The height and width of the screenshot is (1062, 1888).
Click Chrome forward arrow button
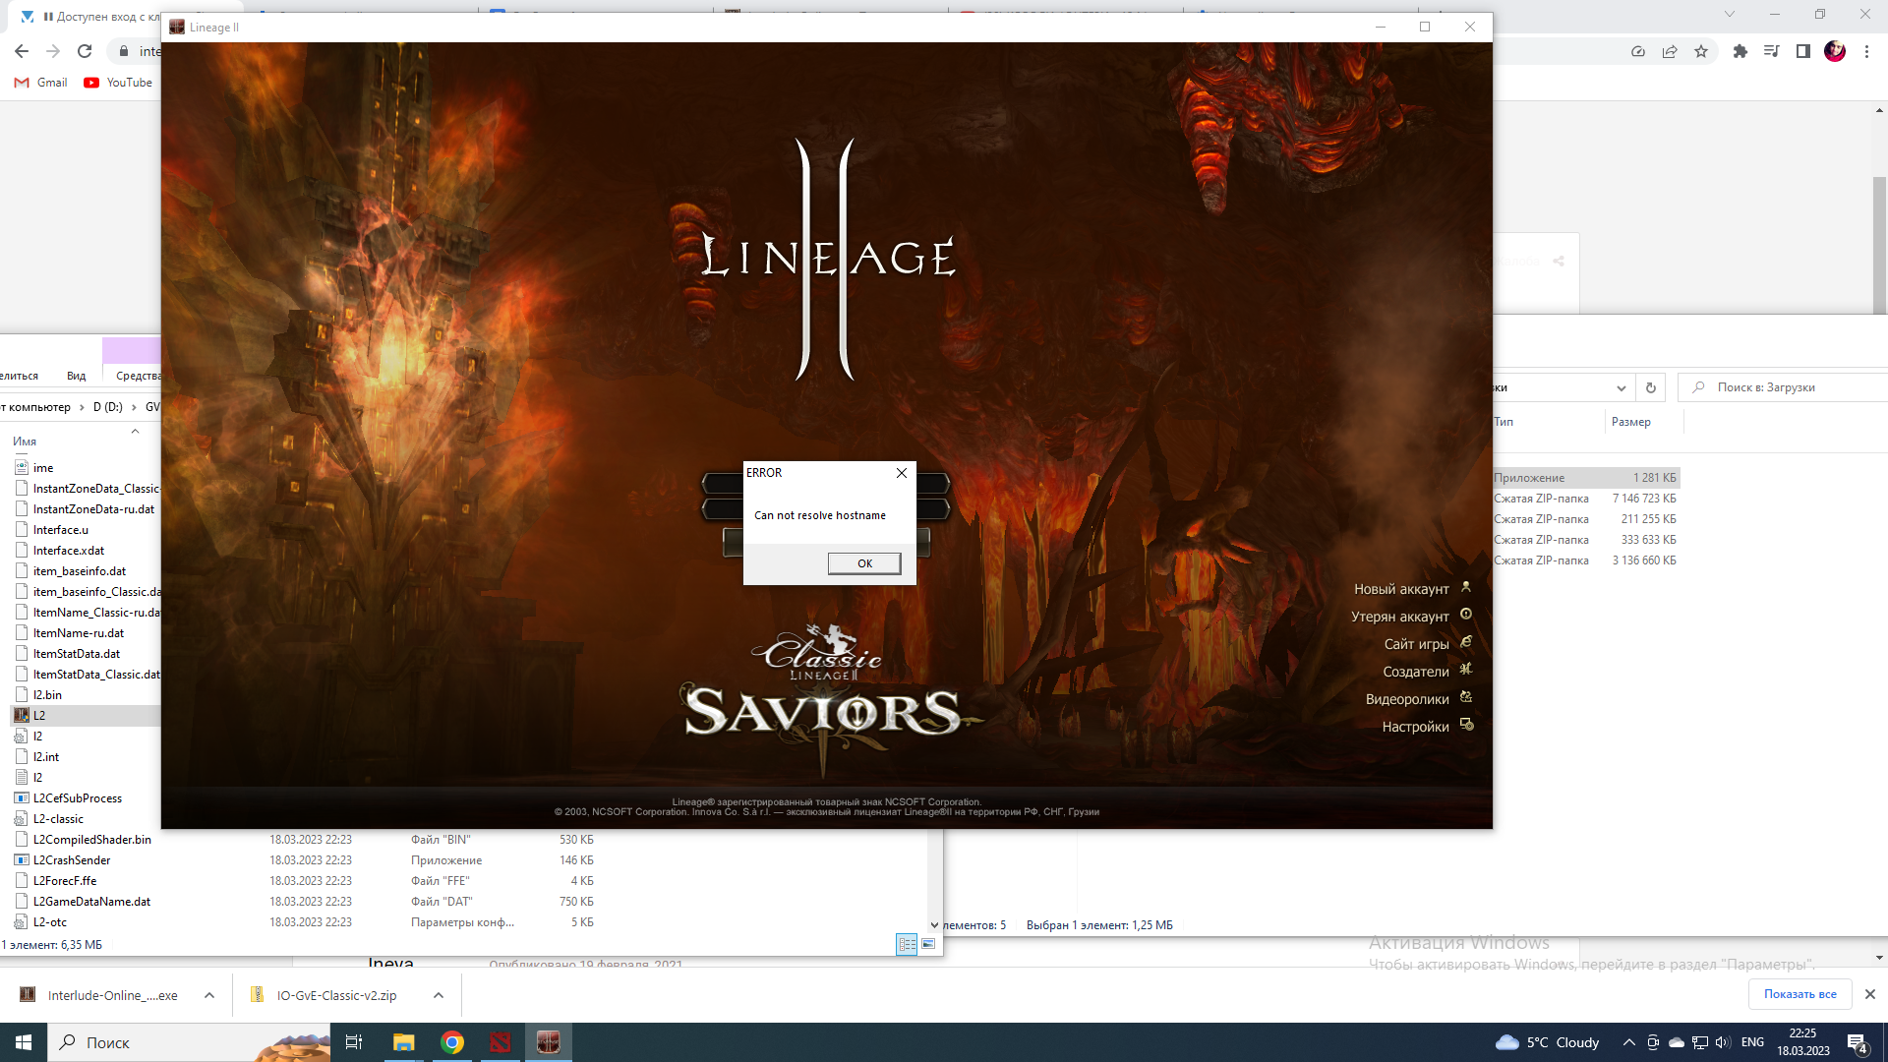(x=53, y=51)
